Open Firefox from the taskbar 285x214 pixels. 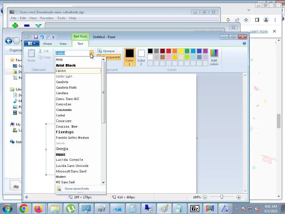(x=38, y=208)
